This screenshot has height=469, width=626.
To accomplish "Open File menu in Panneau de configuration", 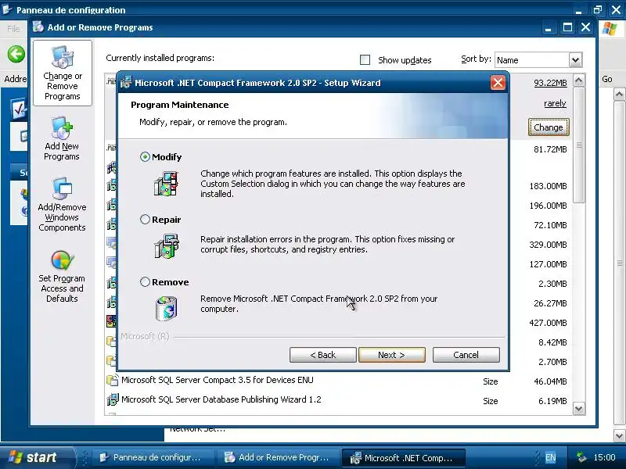I will click(x=13, y=29).
